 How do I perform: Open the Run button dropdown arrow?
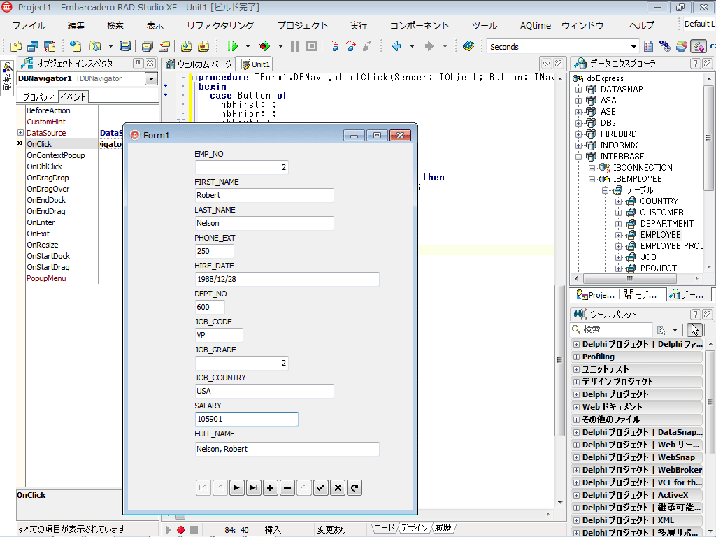(248, 46)
